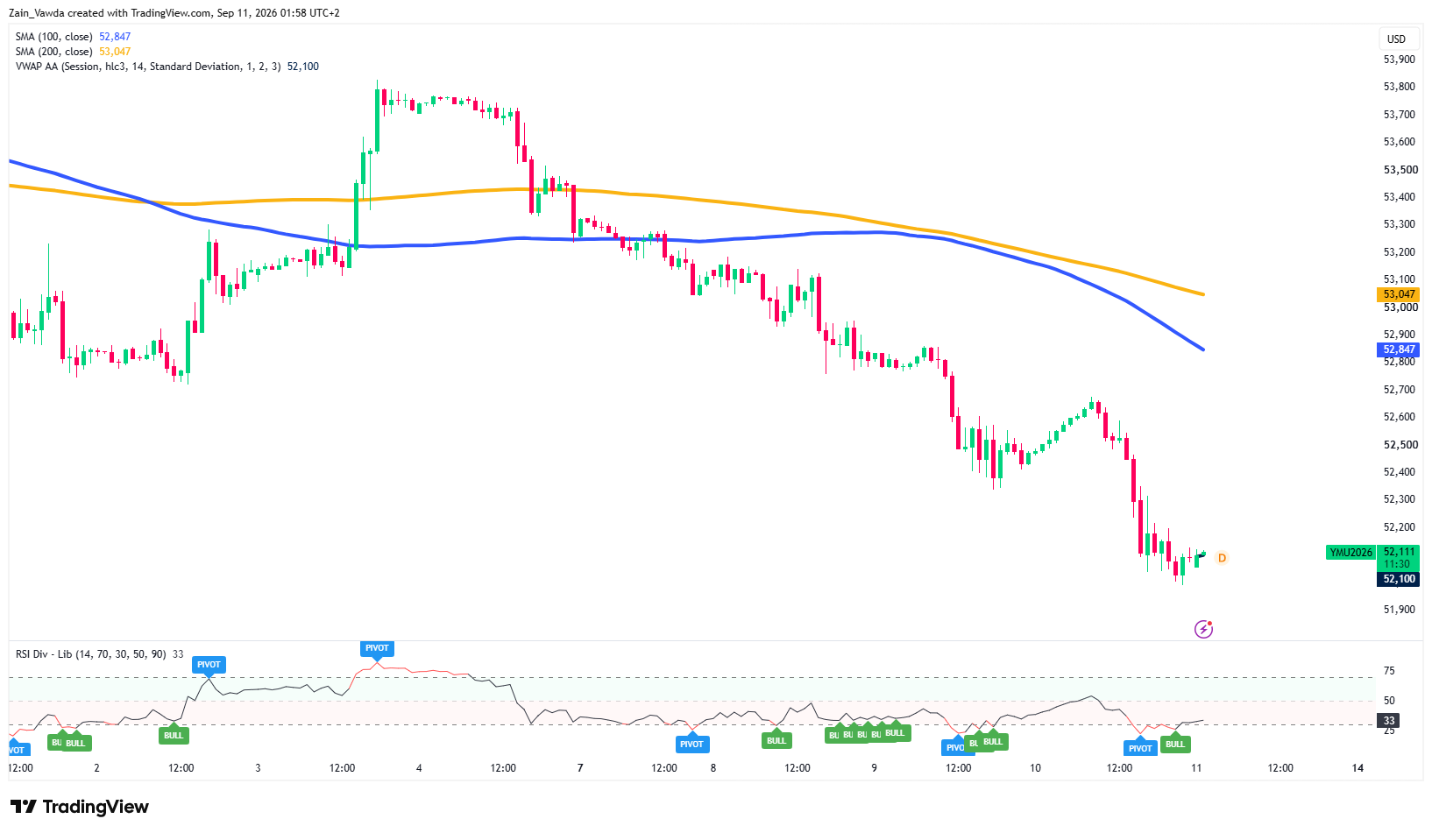Click the blue 52,847 value in SMA legend
This screenshot has height=833, width=1432.
coord(115,37)
